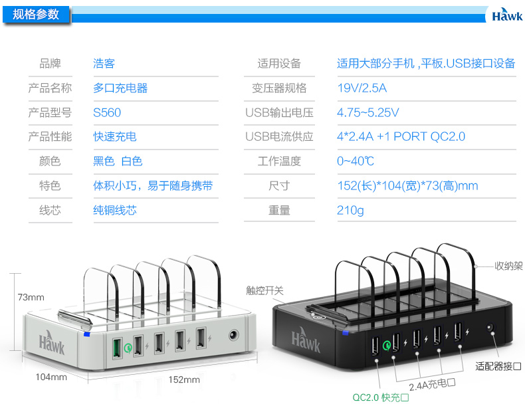Click the Hawk logo on the black charger
The image size is (525, 416).
[x=305, y=340]
